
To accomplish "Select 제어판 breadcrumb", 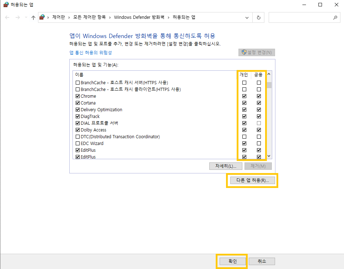I will tap(59, 17).
